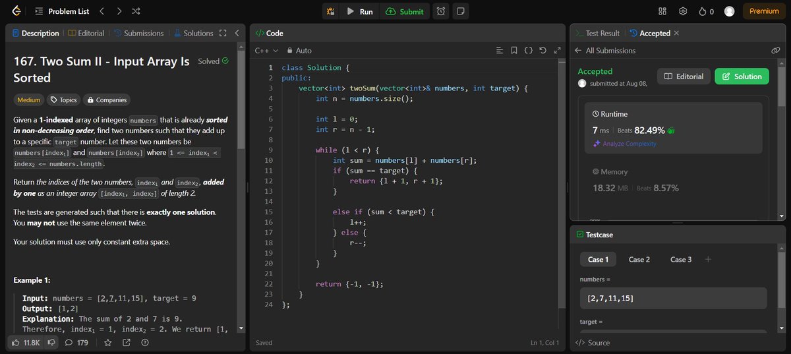Expand the locked Companies tag
Screen dimensions: 791x354
(106, 100)
